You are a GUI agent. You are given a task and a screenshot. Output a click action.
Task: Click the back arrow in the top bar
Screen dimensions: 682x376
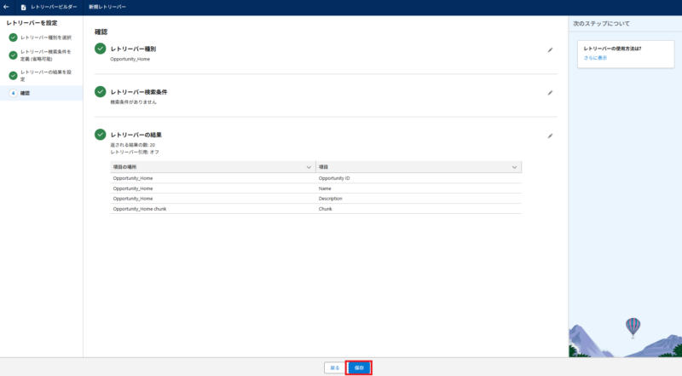pos(7,7)
